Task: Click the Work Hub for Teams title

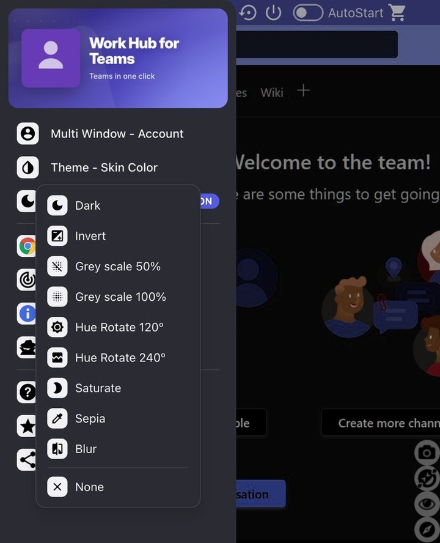Action: click(134, 51)
